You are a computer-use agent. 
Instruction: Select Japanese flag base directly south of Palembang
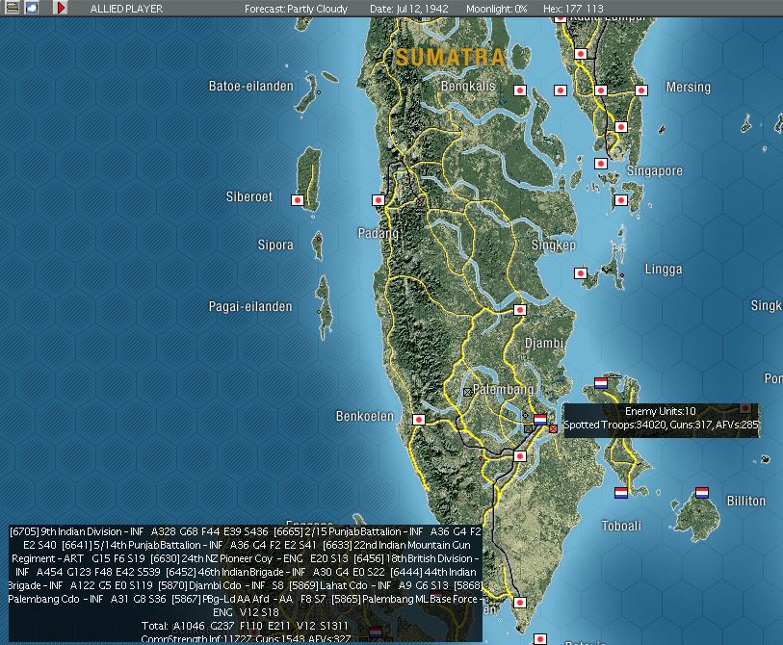(x=520, y=456)
